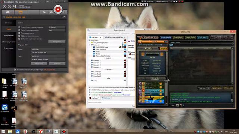Open Storage in Crossfire
Screen dimensions: 239x134
[178, 37]
